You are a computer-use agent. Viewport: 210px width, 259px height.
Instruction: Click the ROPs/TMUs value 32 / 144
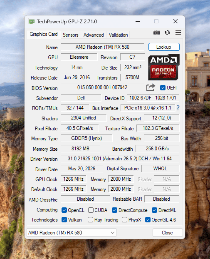pyautogui.click(x=75, y=108)
